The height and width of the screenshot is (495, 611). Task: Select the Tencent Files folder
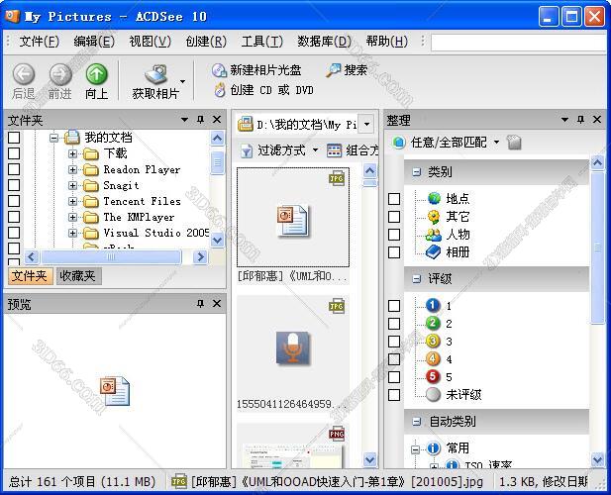click(x=143, y=201)
